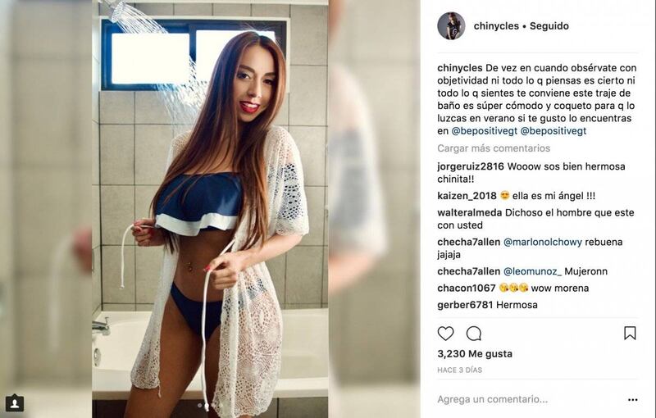This screenshot has height=418, width=656.
Task: Open the HACE 3 DÍAS timestamp
Action: pos(460,370)
